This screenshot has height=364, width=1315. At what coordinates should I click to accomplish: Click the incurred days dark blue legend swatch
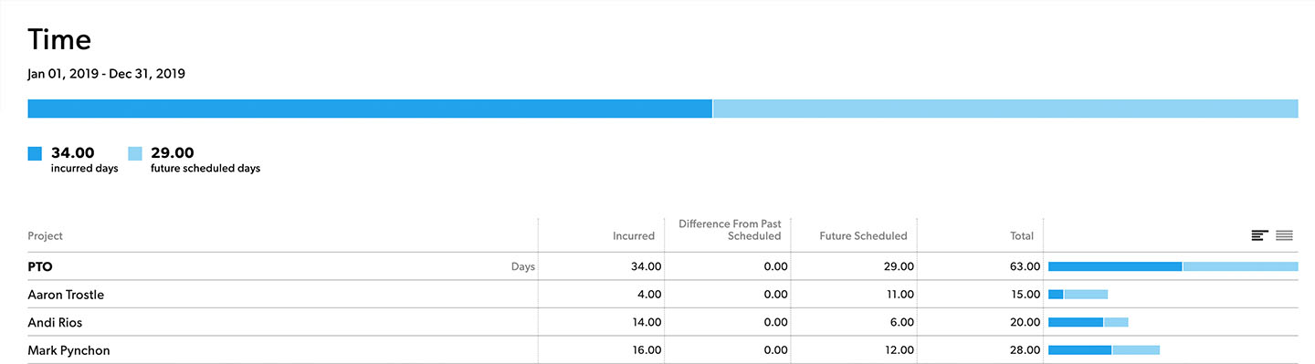[x=35, y=153]
